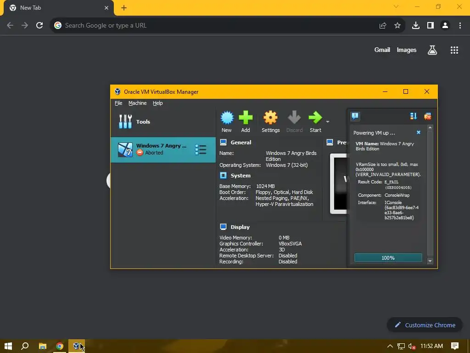
Task: Click Chrome's forward navigation arrow
Action: click(25, 25)
